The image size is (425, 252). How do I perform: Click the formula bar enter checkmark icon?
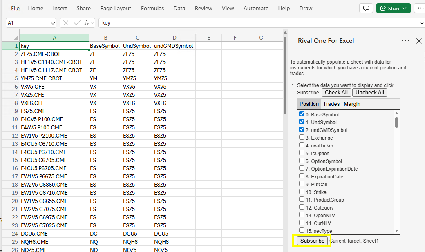pos(76,23)
